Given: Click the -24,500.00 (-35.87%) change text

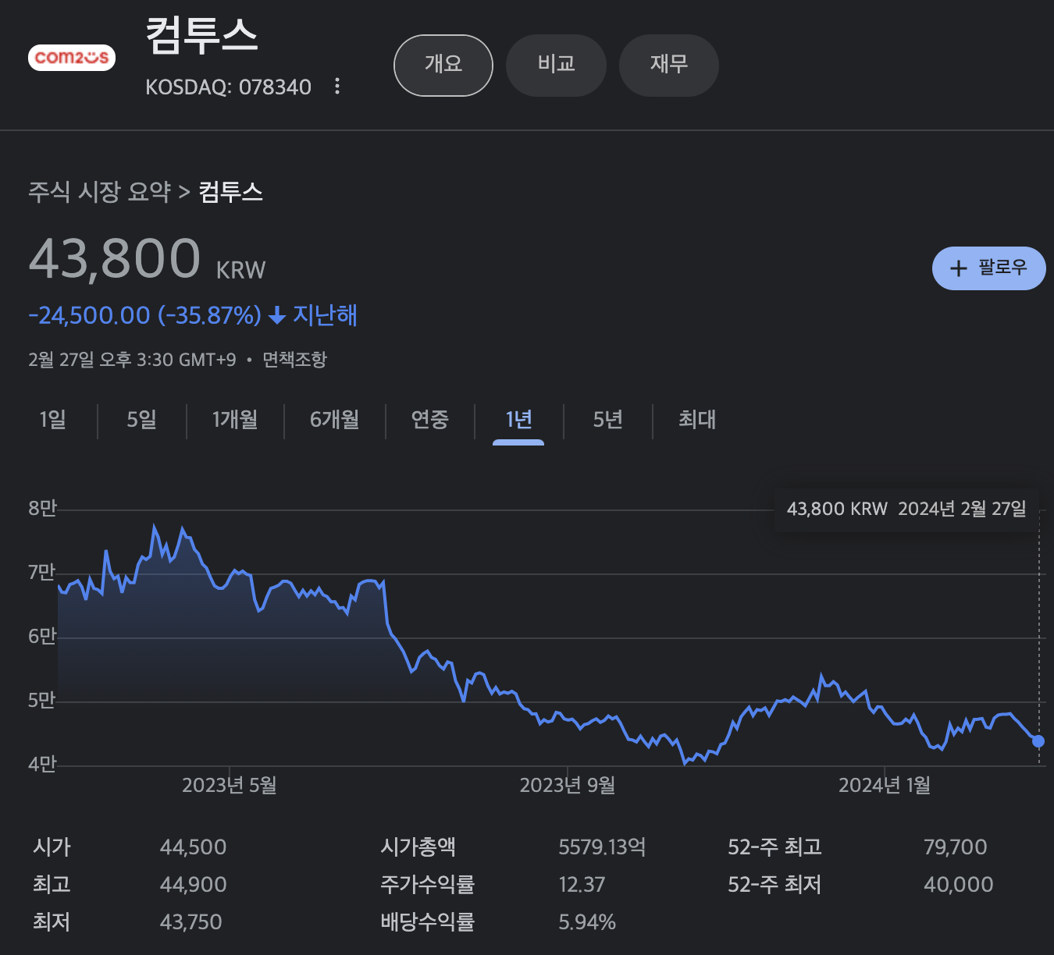Looking at the screenshot, I should coord(144,315).
